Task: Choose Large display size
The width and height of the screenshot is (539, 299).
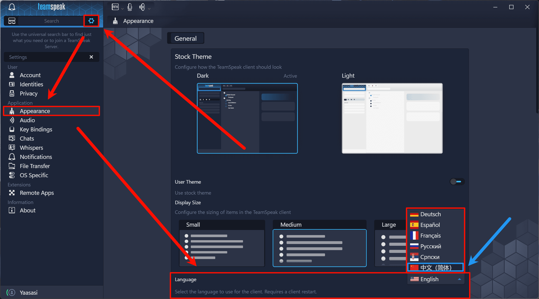Action: [390, 243]
